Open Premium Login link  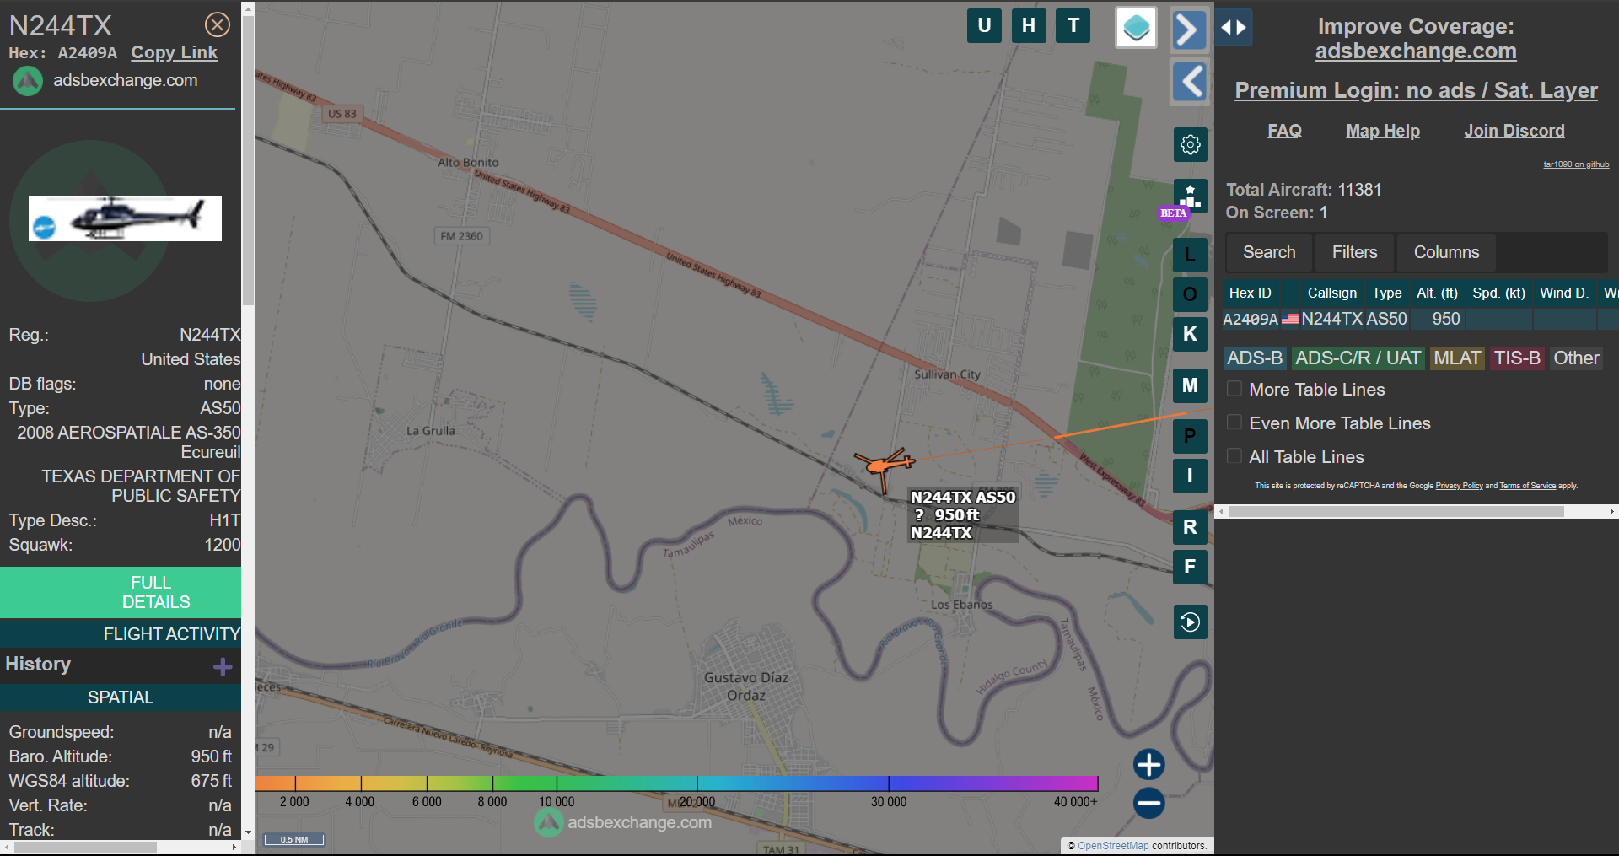click(1416, 90)
